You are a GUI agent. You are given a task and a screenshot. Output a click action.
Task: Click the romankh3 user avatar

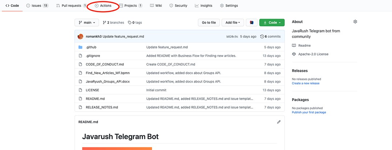[x=80, y=37]
